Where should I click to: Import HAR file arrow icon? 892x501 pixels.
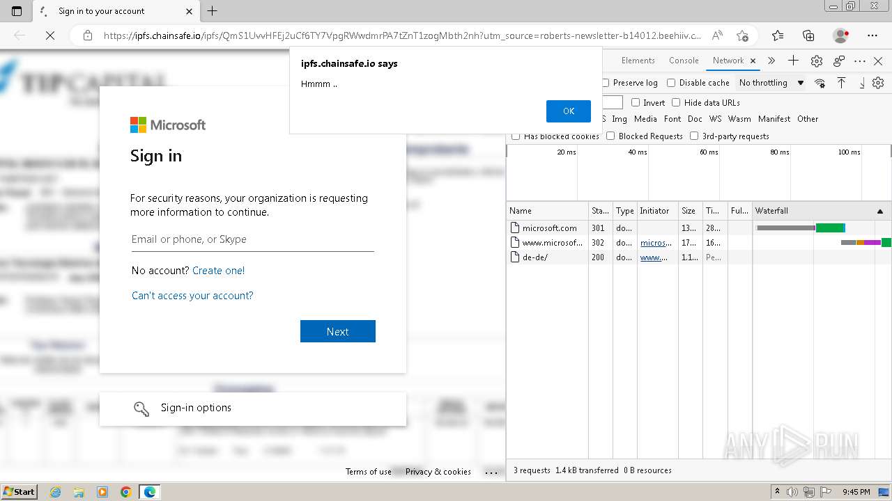[x=841, y=83]
